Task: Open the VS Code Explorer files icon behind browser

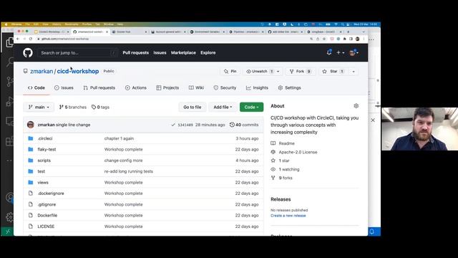Action: tap(9, 42)
